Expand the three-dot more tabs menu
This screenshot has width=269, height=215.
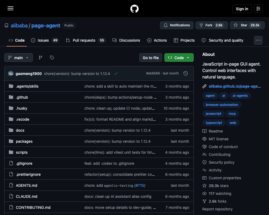click(258, 40)
